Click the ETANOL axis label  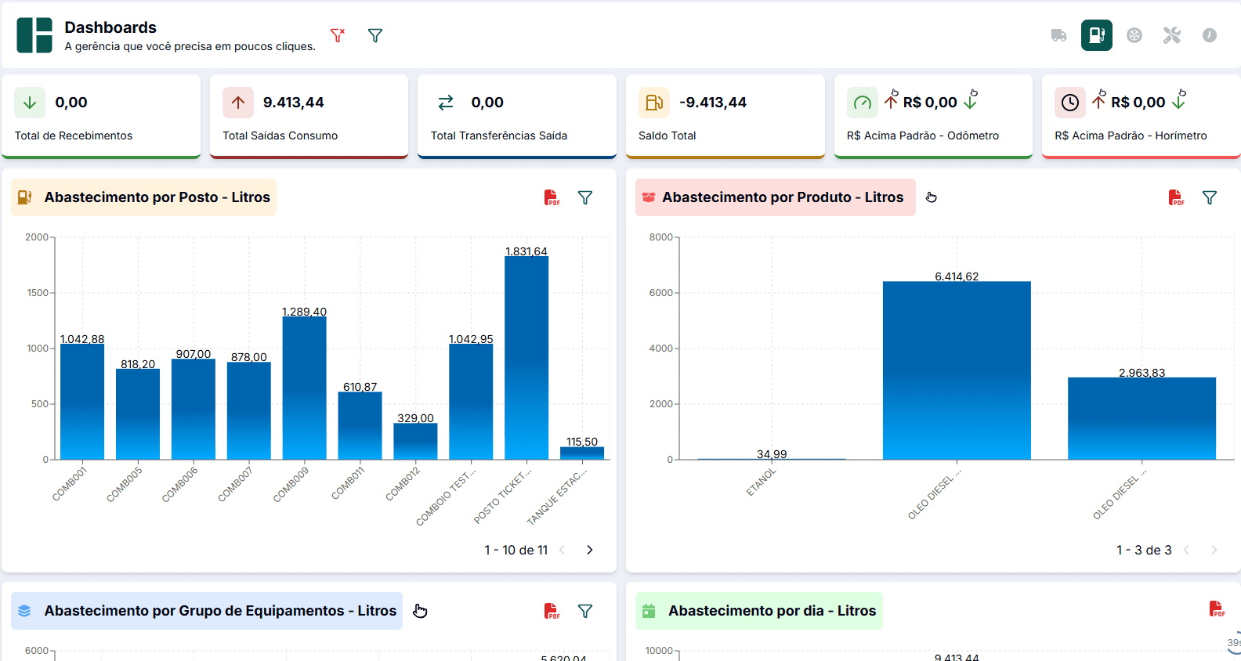coord(762,482)
